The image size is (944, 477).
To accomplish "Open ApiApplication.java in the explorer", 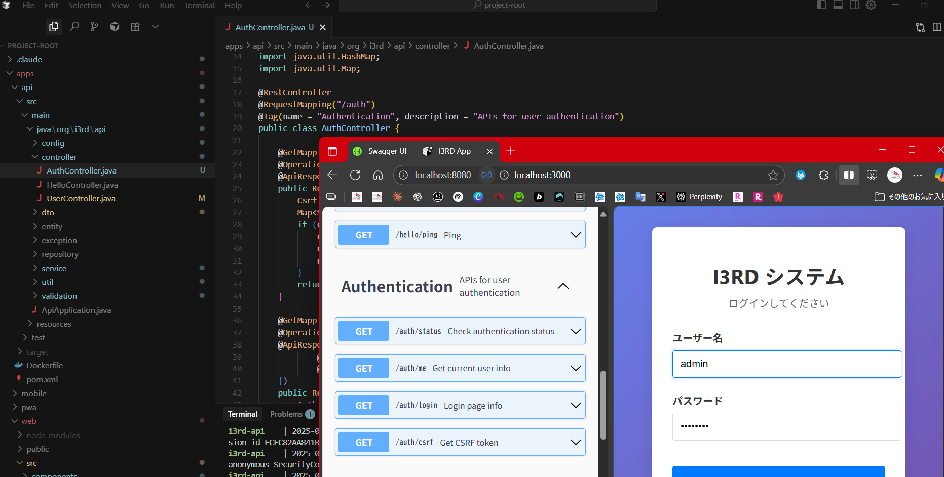I will tap(76, 310).
